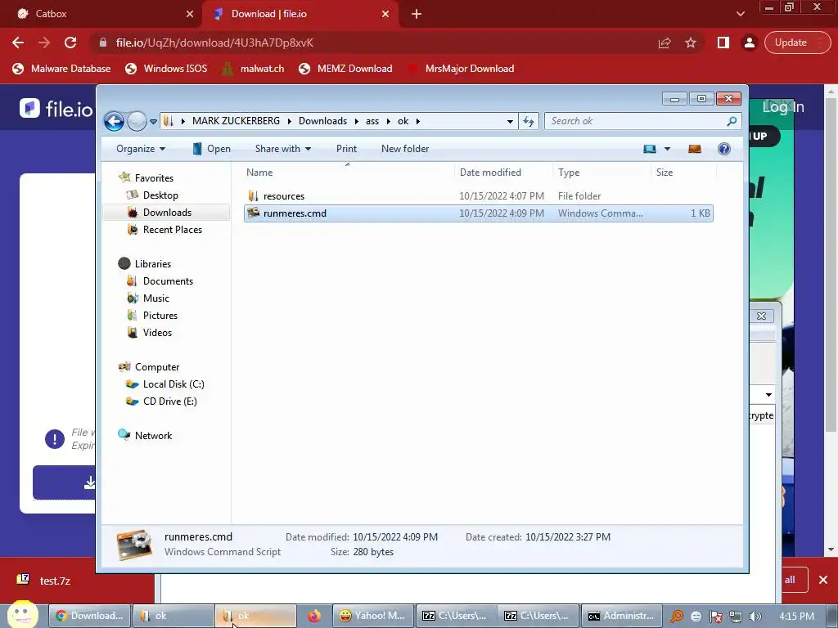Open Local Disk (C:)

pos(173,384)
